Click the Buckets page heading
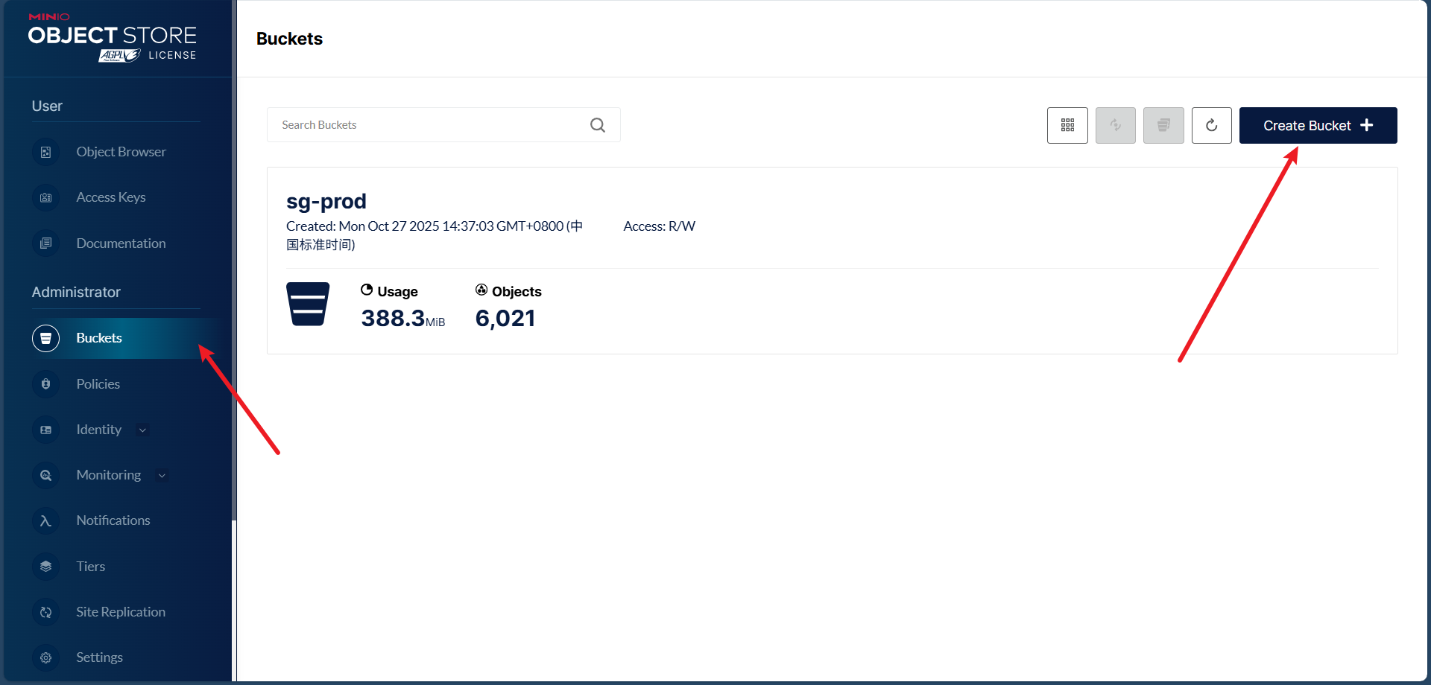 tap(289, 39)
